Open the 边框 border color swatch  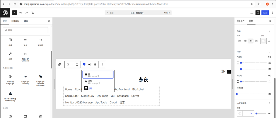pyautogui.click(x=240, y=114)
